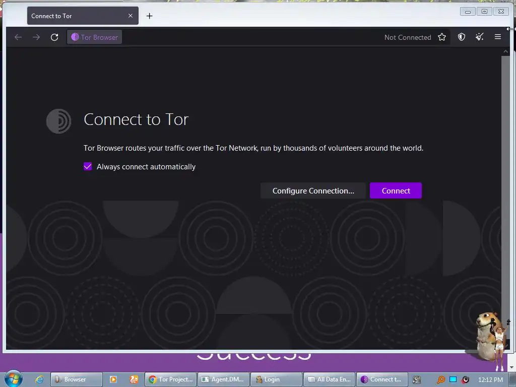Switch to All Data En taskbar window
The image size is (516, 387).
[329, 379]
